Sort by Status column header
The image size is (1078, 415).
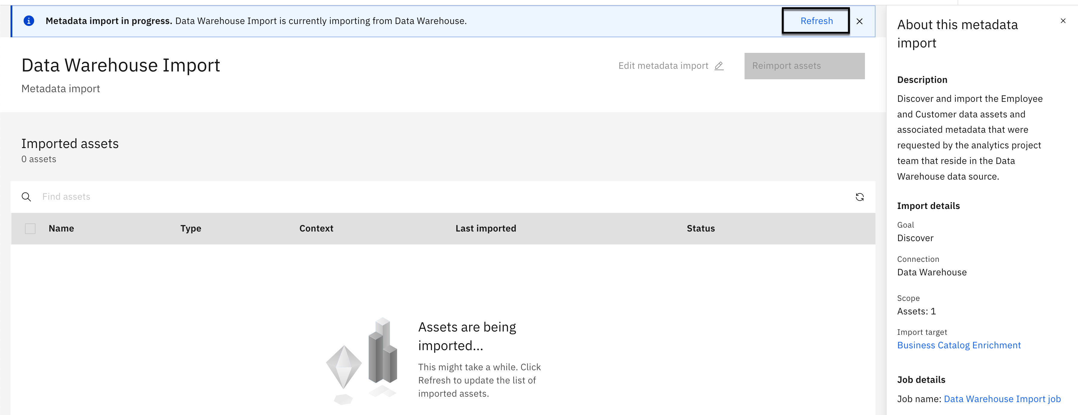[701, 229]
